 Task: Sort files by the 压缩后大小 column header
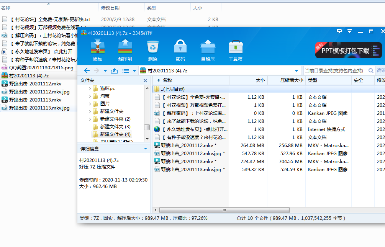point(286,80)
